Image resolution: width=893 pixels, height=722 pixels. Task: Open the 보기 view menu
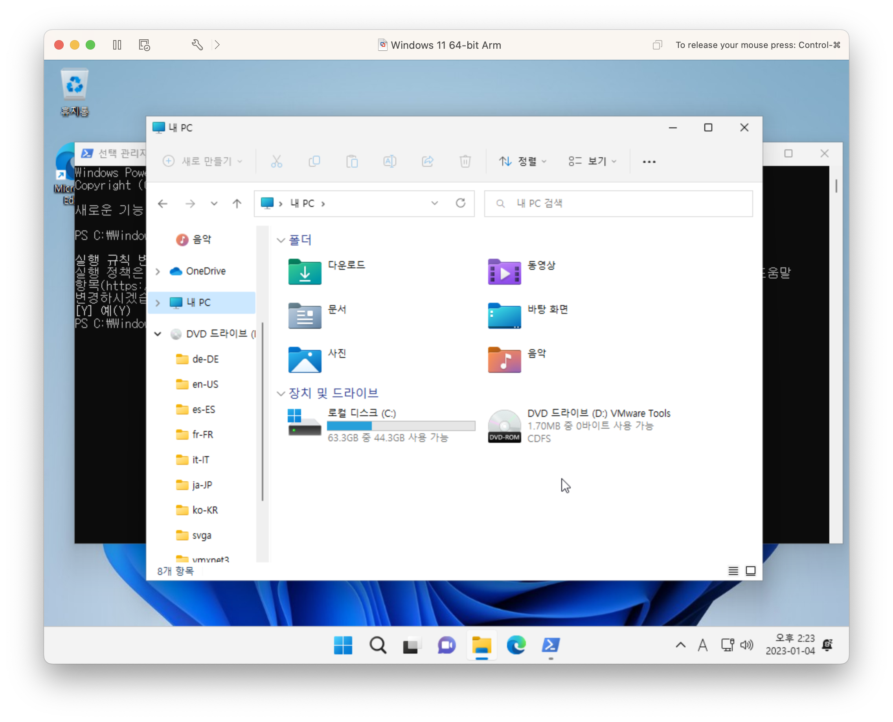[x=592, y=161]
